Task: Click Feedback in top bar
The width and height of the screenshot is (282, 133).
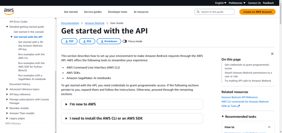Action: click(x=268, y=3)
